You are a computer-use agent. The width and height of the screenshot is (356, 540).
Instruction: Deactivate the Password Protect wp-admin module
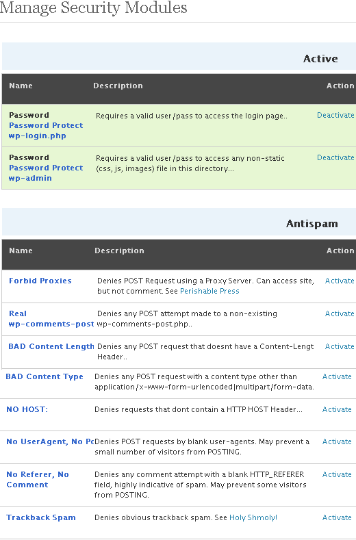(x=335, y=157)
